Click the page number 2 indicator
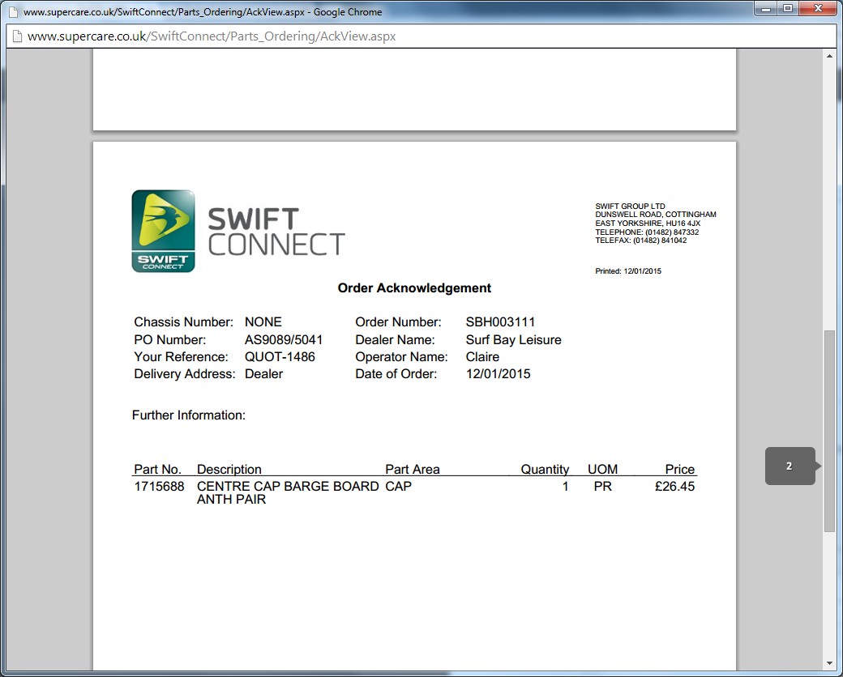The width and height of the screenshot is (843, 677). (790, 466)
